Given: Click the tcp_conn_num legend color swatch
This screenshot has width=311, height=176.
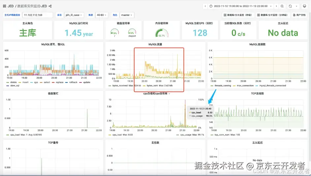Looking at the screenshot, I should [212, 135].
